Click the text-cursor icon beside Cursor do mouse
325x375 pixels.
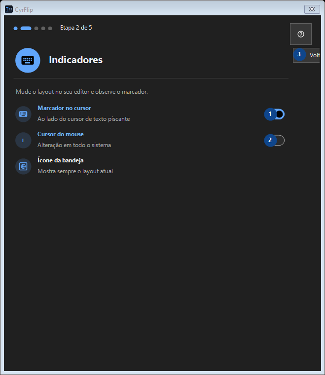click(23, 141)
